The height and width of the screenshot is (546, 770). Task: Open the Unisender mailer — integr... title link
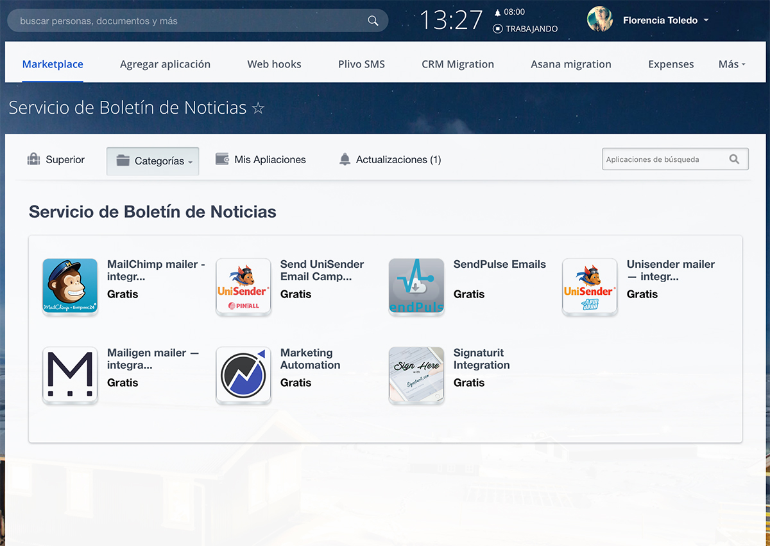[671, 270]
